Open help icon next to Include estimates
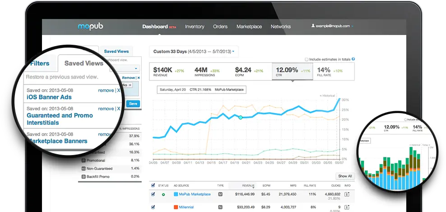Image resolution: width=446 pixels, height=212 pixels. tap(353, 59)
